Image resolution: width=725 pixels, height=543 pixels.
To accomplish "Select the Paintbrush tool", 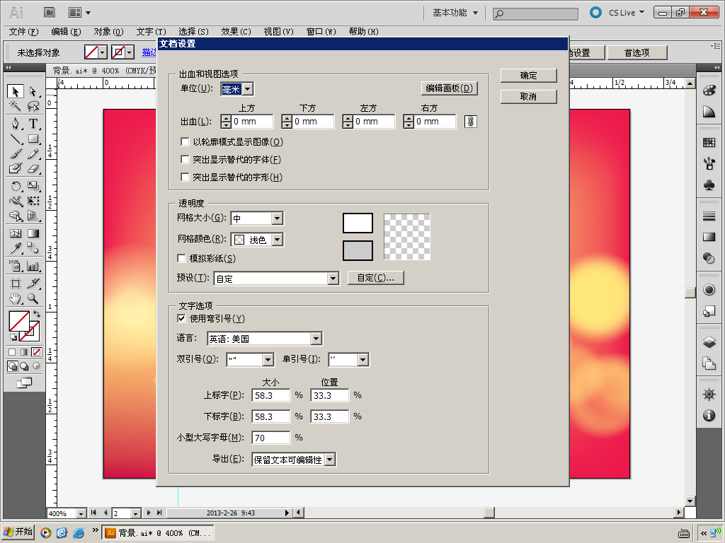I will point(16,153).
